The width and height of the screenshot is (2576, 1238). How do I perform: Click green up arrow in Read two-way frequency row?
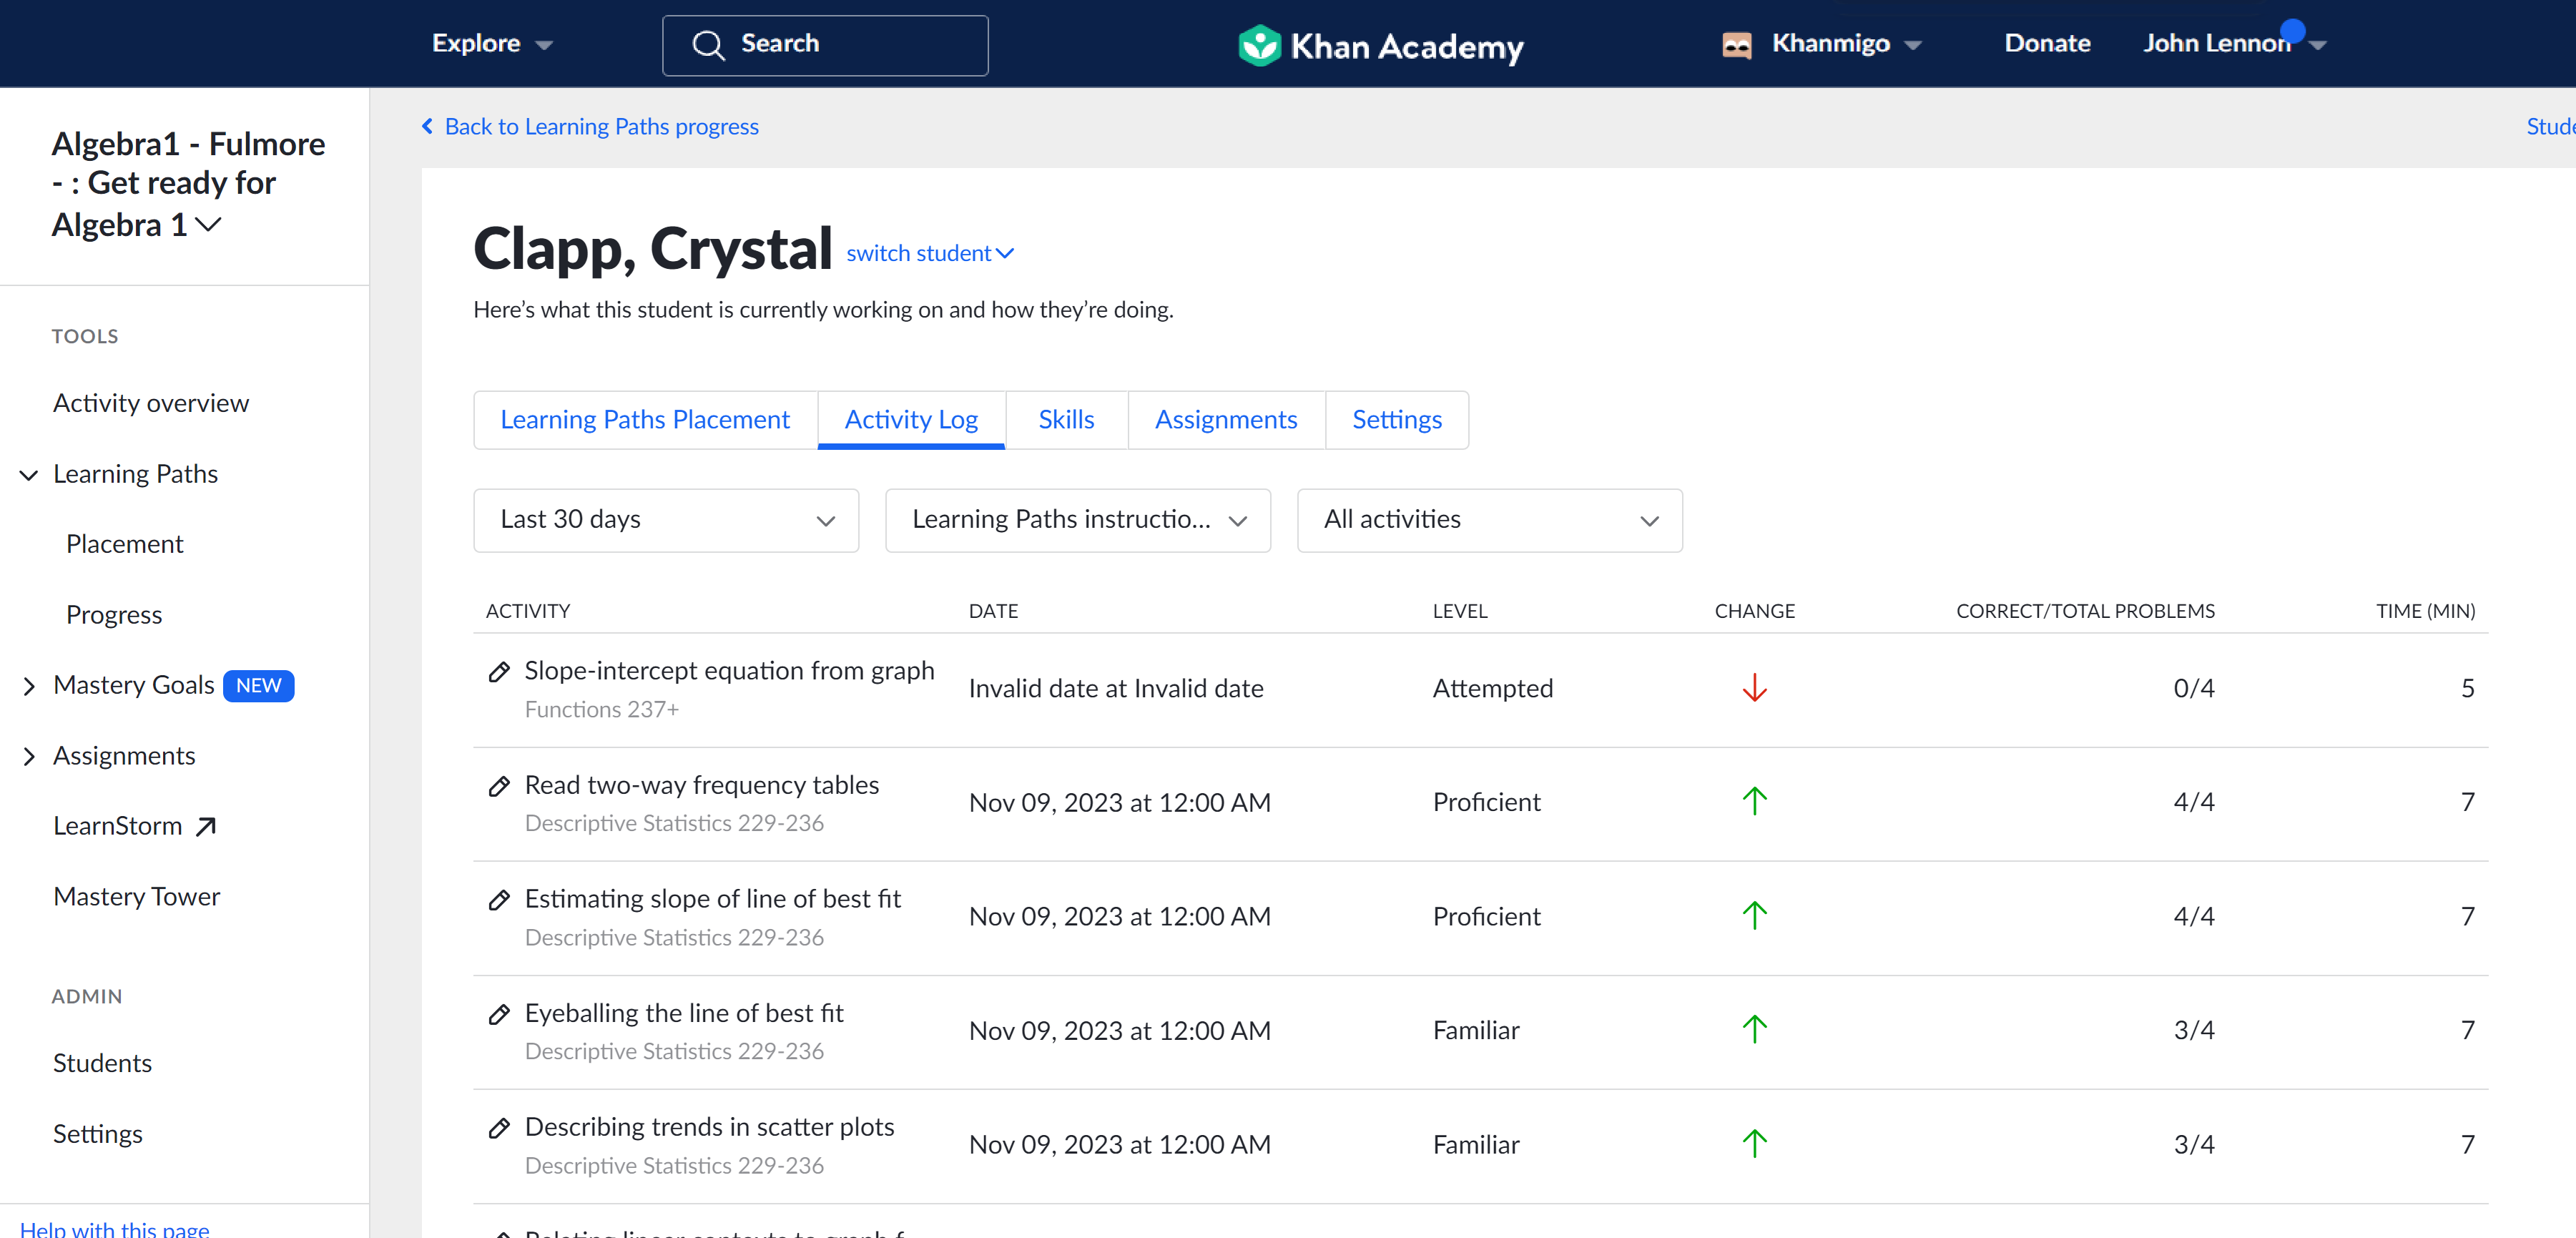coord(1754,801)
